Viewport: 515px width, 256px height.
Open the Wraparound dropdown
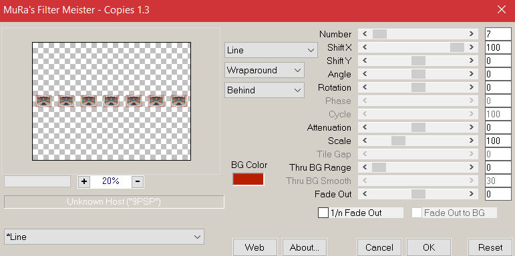(x=265, y=70)
